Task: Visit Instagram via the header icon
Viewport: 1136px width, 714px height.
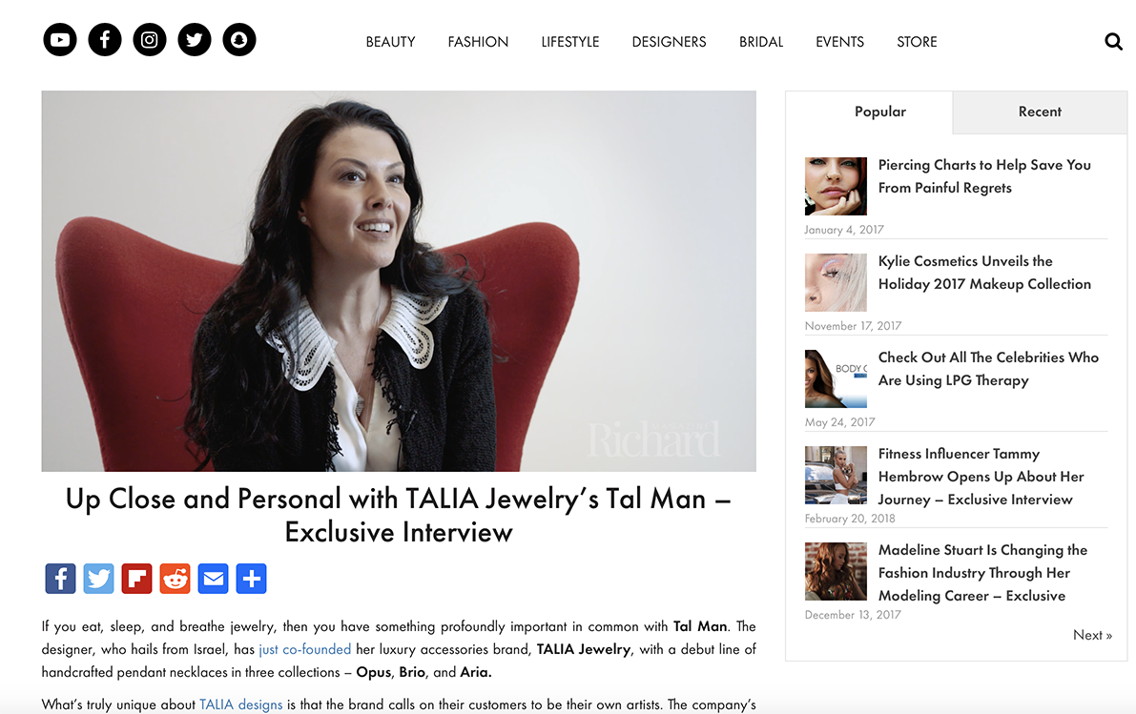Action: pyautogui.click(x=150, y=40)
